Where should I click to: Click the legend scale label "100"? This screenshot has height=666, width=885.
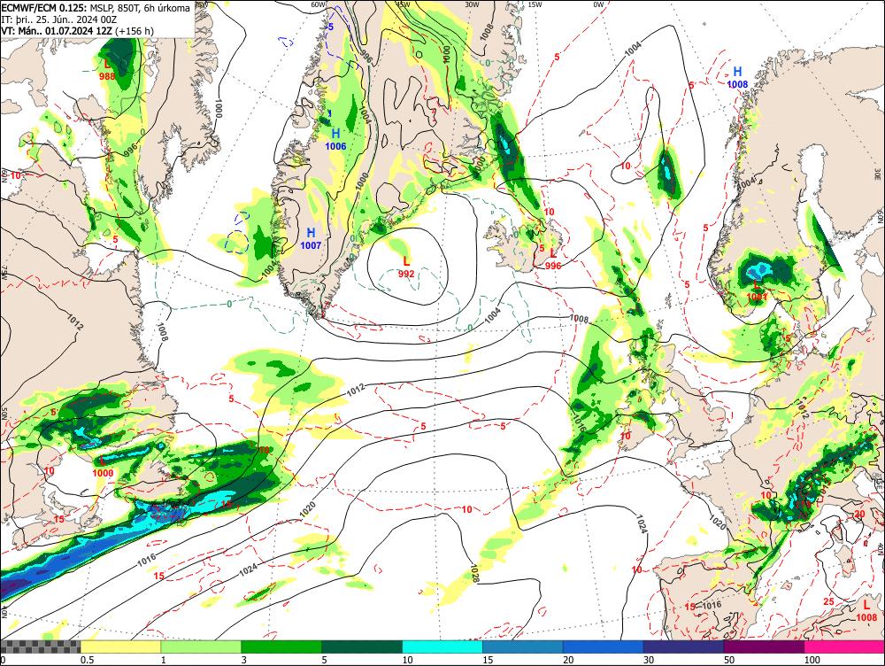[x=812, y=660]
